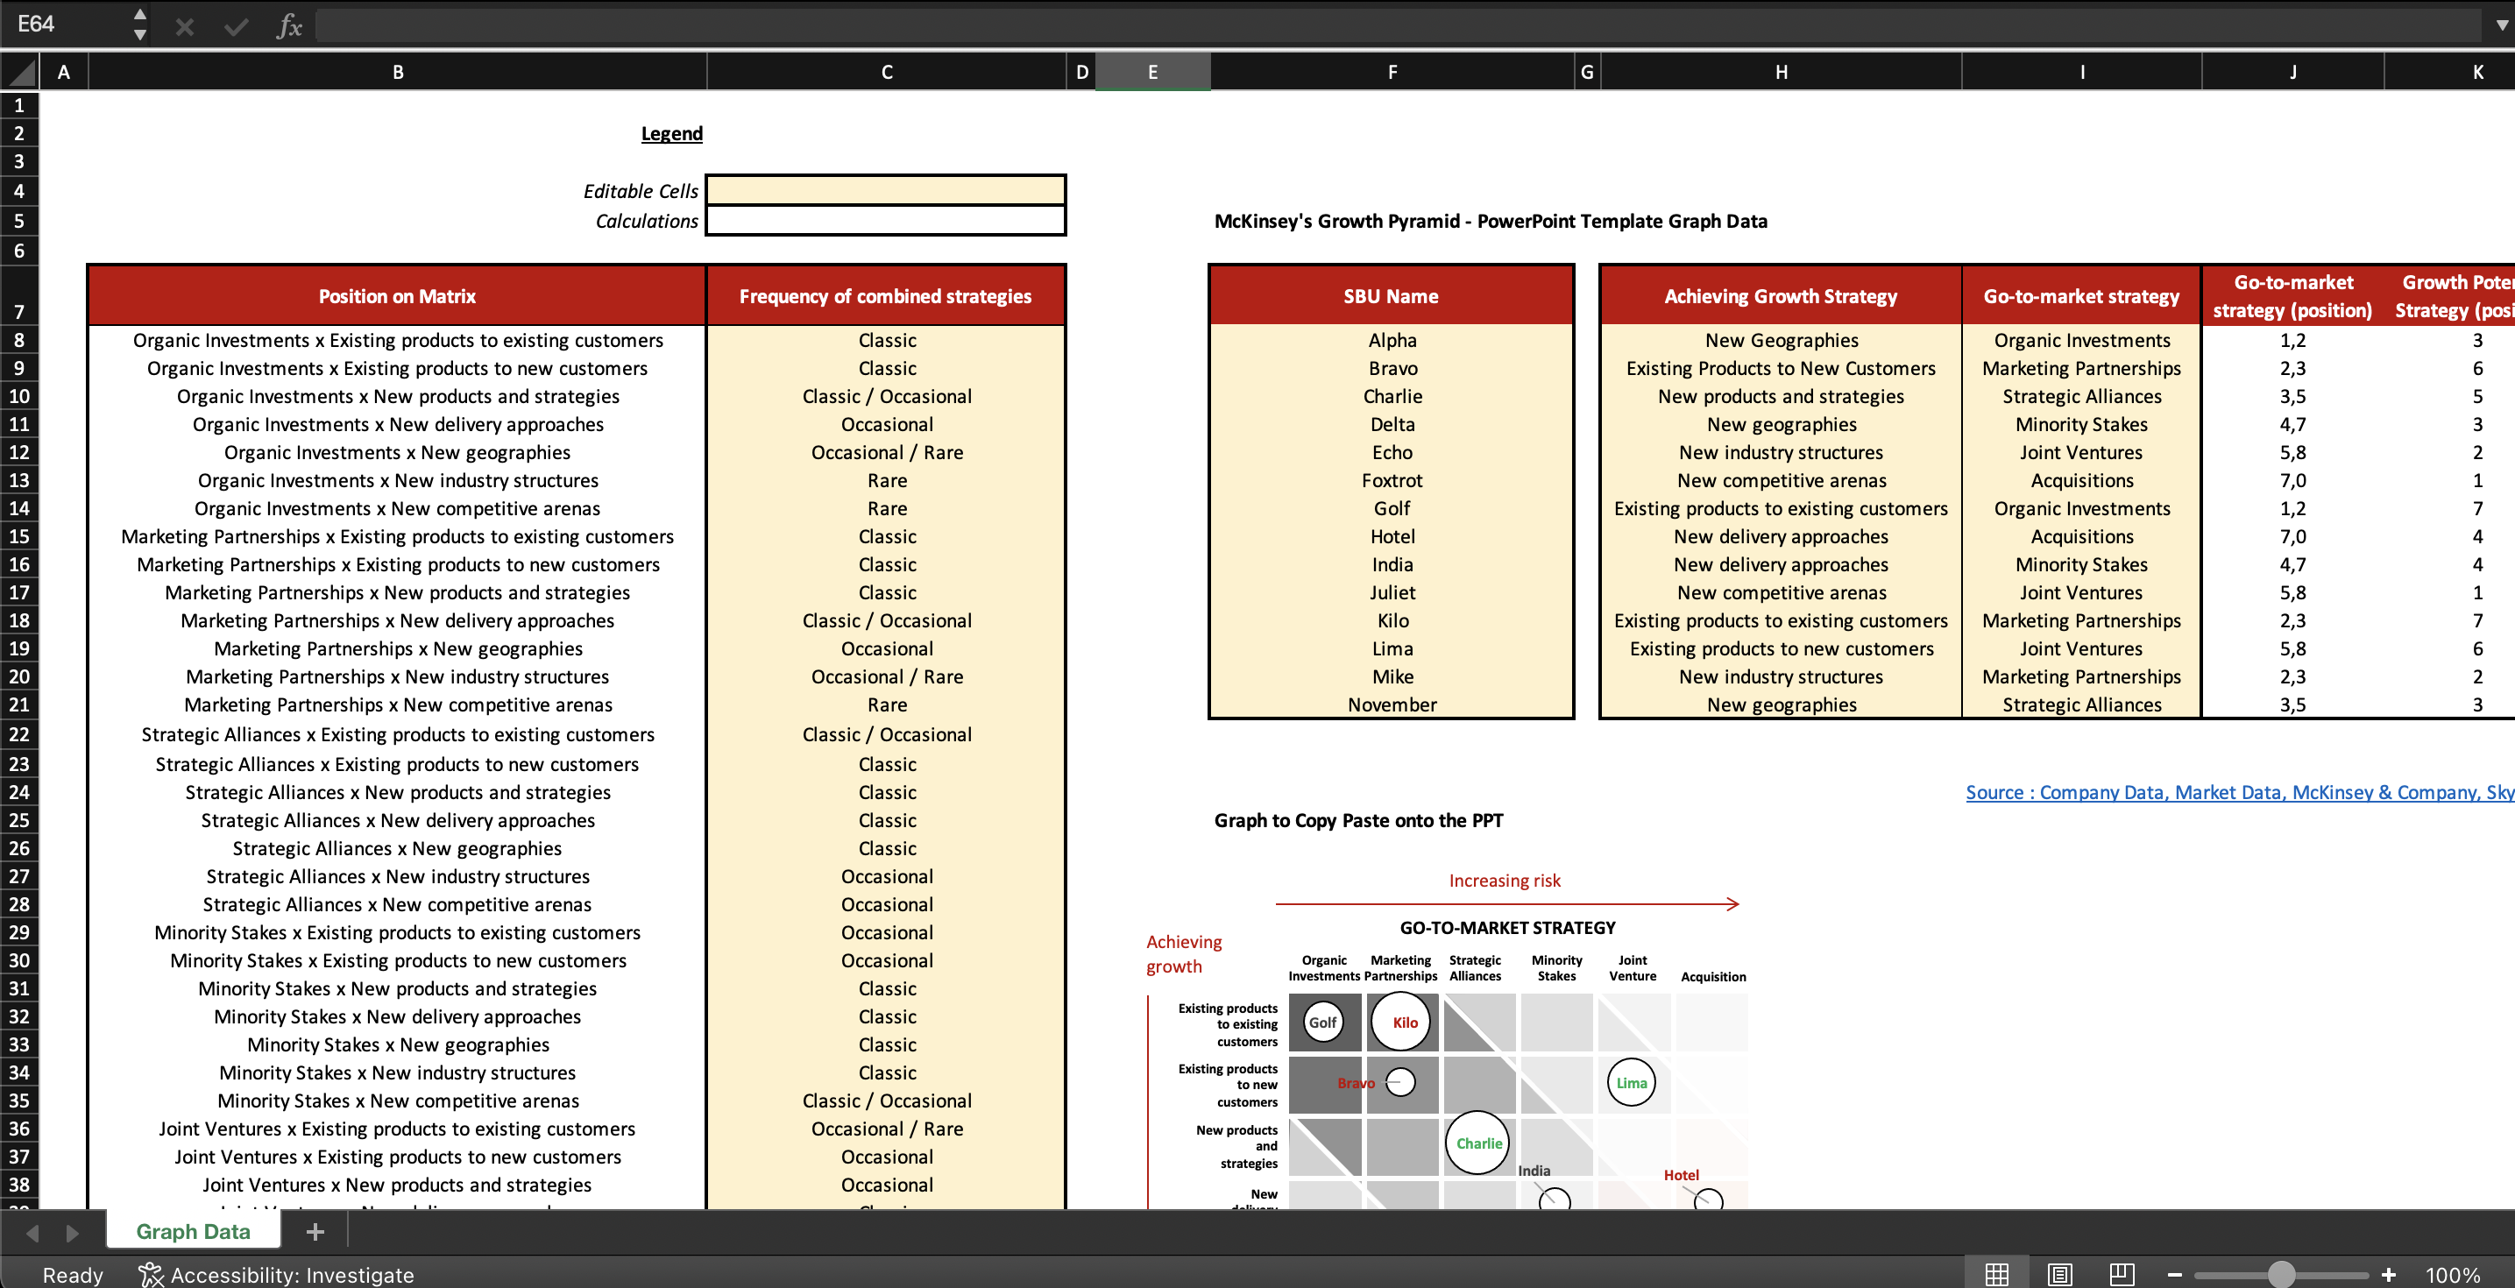Expand the formula bar with the arrow
The image size is (2515, 1288).
2500,25
